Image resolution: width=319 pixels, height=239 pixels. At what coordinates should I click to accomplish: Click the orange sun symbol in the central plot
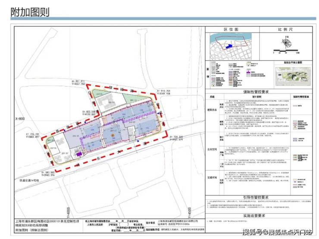click(112, 135)
